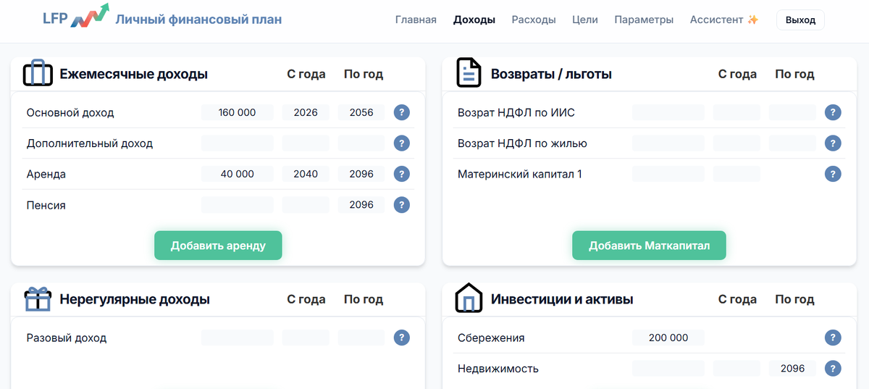Edit Аренда amount 40 000
The width and height of the screenshot is (869, 389).
click(238, 174)
